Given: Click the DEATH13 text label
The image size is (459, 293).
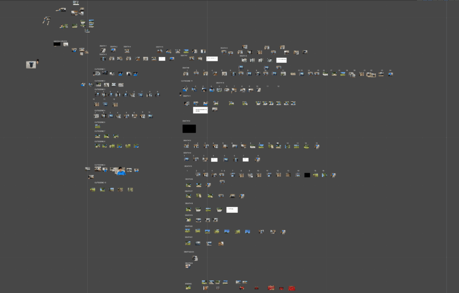Looking at the screenshot, I should click(x=187, y=141).
